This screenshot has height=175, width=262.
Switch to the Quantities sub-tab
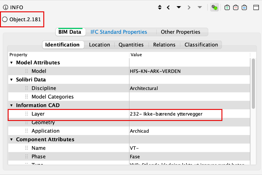tap(131, 45)
